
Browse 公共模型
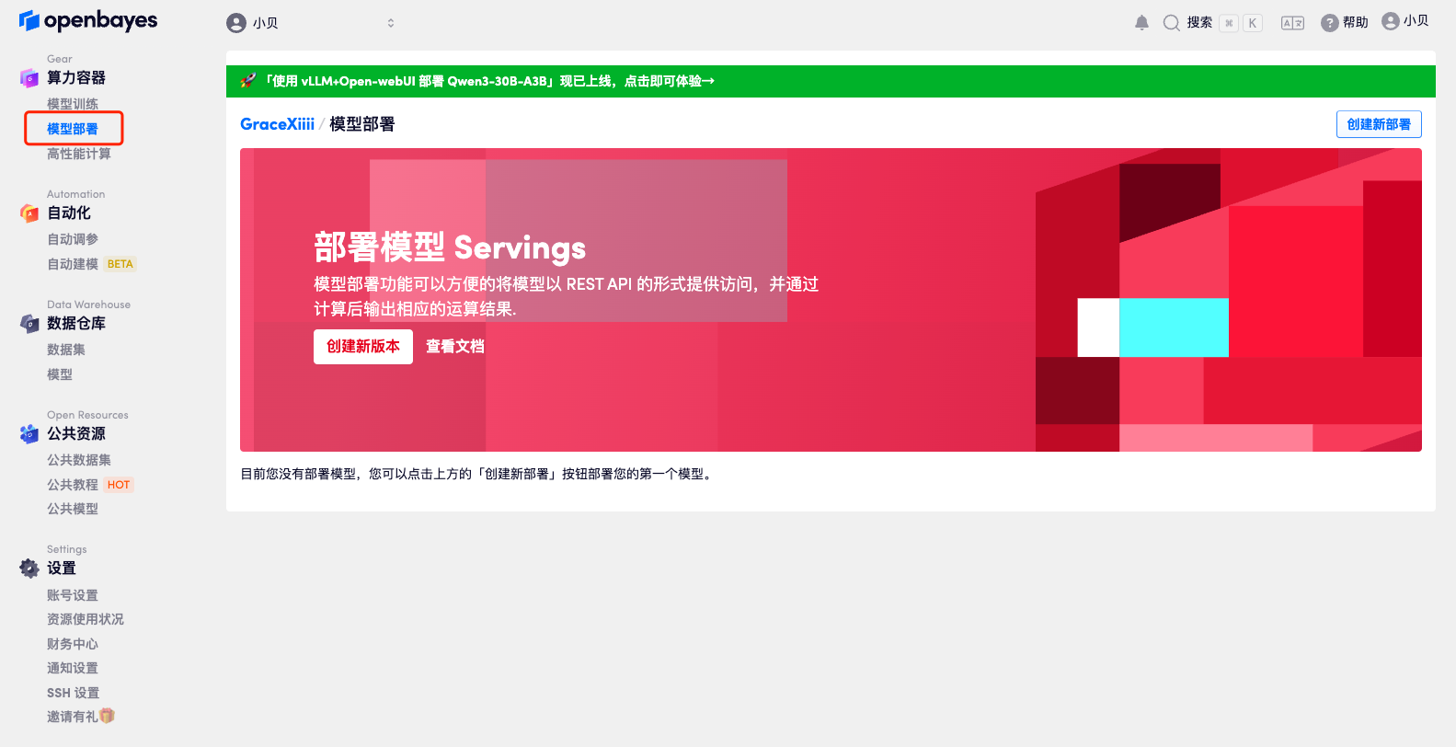(x=73, y=509)
